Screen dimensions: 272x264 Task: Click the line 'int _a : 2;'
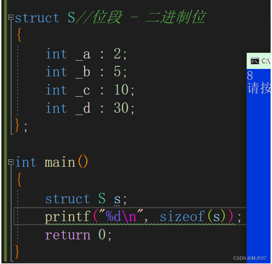click(x=86, y=54)
